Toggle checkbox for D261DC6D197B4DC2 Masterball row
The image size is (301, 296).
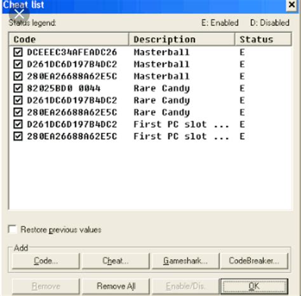(x=18, y=64)
